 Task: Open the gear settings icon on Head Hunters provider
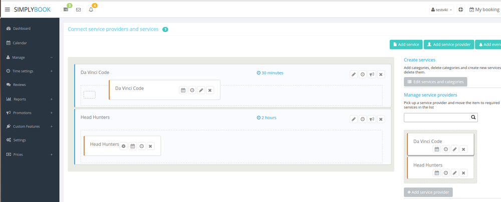pyautogui.click(x=124, y=146)
